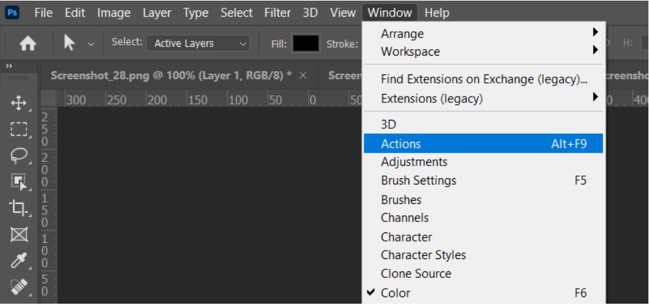
Task: Open the Filter menu
Action: coord(277,12)
